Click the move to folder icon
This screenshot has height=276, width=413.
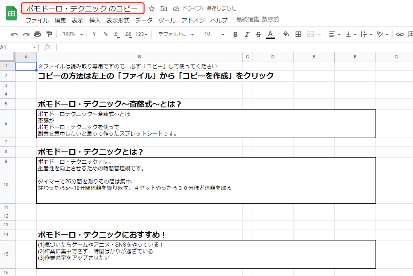[164, 9]
